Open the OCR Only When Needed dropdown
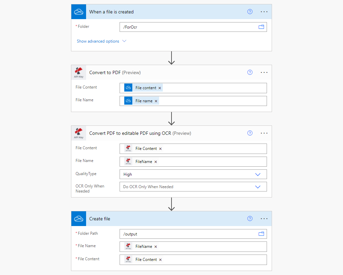 (258, 187)
